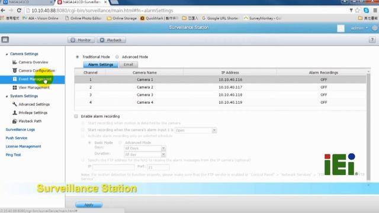
Task: Click IP address 10.10.40.117
Action: (230, 87)
